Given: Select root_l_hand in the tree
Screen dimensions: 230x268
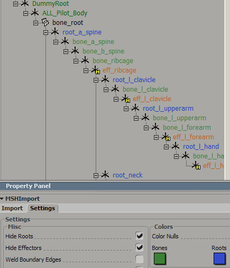Looking at the screenshot, I should (x=201, y=146).
